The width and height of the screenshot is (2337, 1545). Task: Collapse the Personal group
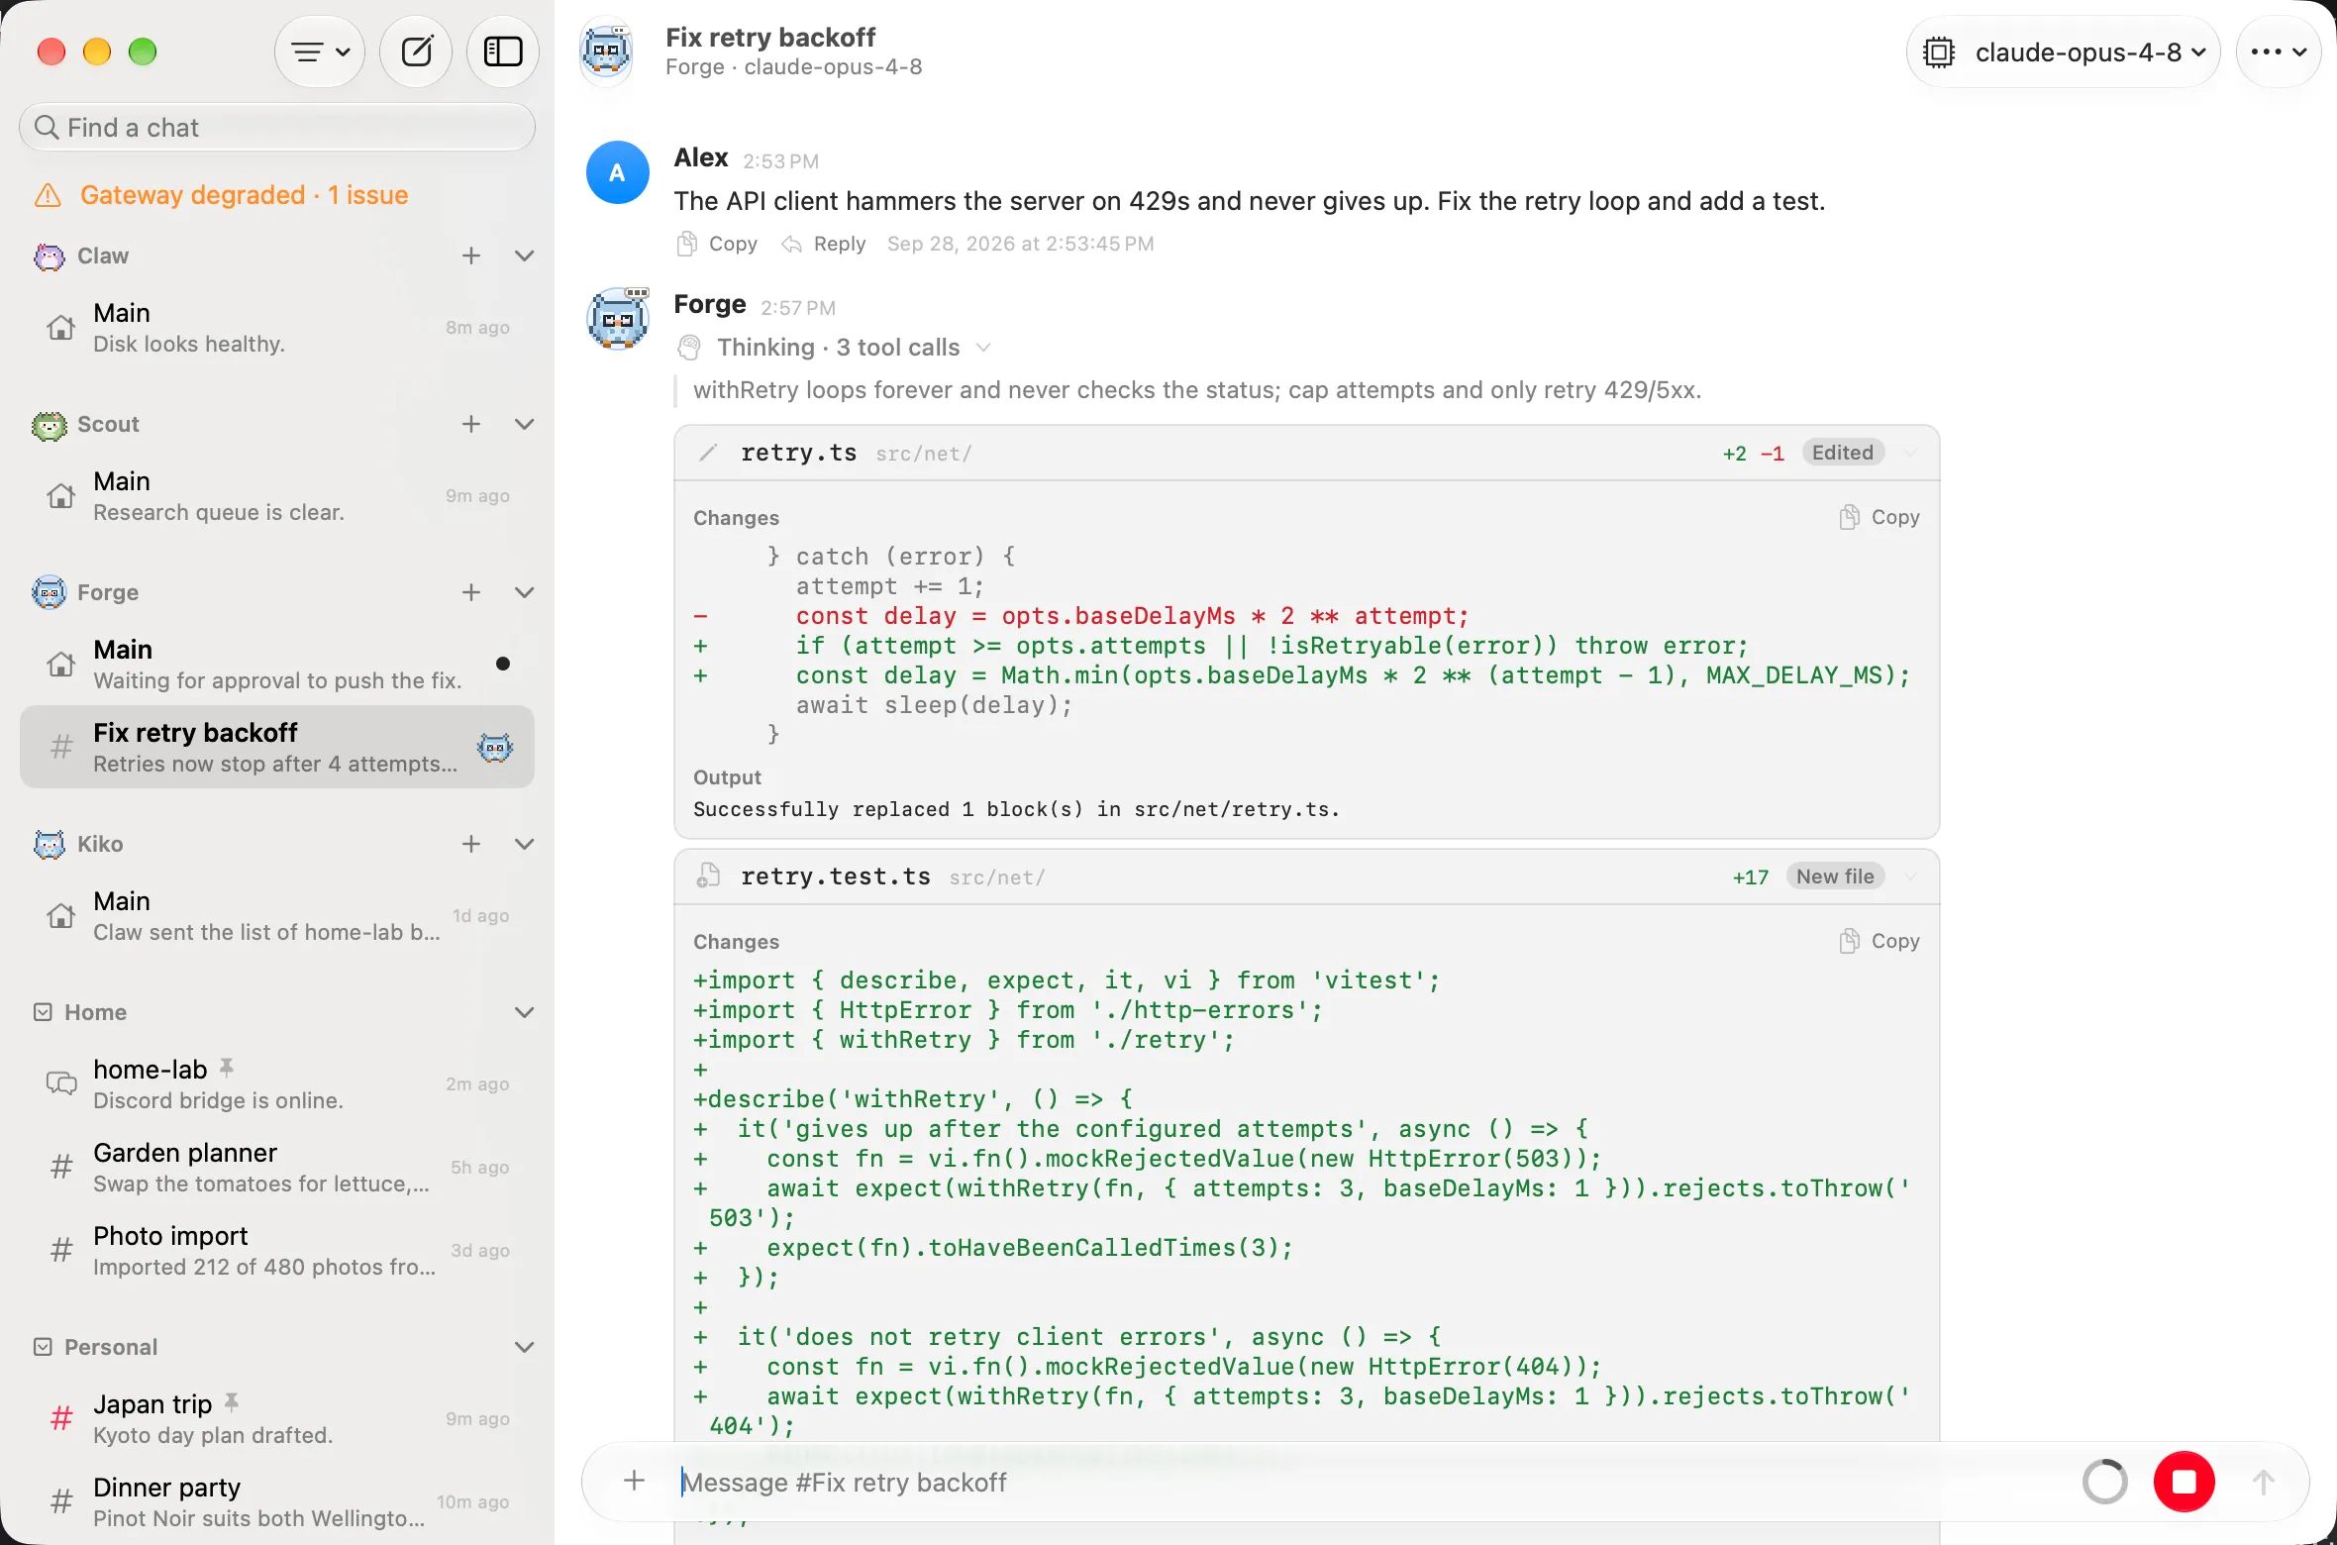pos(525,1347)
